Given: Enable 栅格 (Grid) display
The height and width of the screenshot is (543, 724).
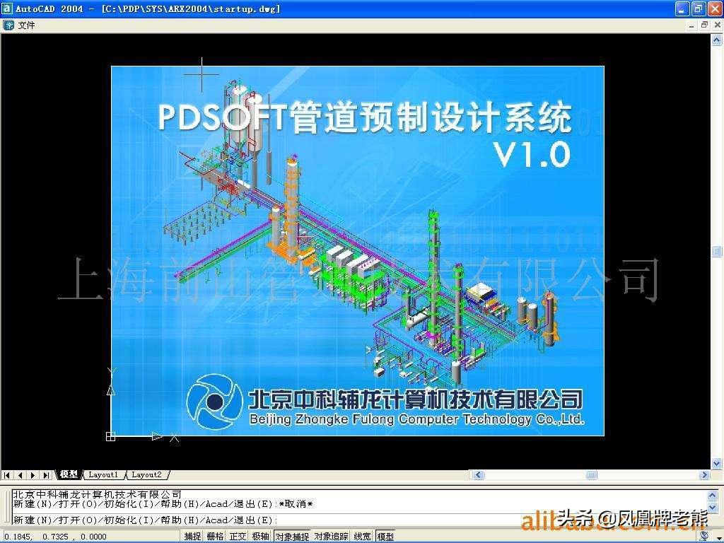Looking at the screenshot, I should click(214, 536).
